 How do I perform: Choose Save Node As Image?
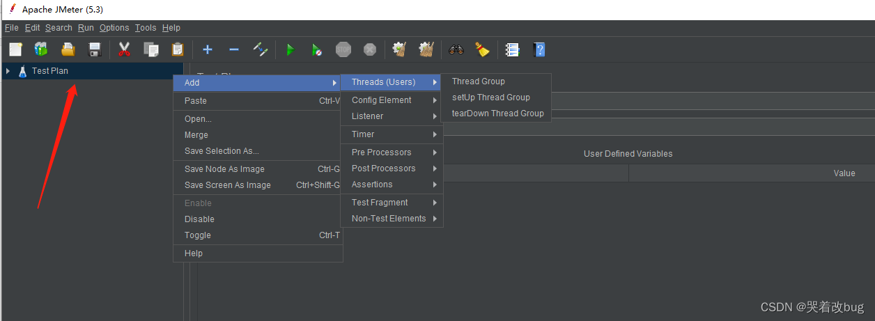tap(258, 169)
